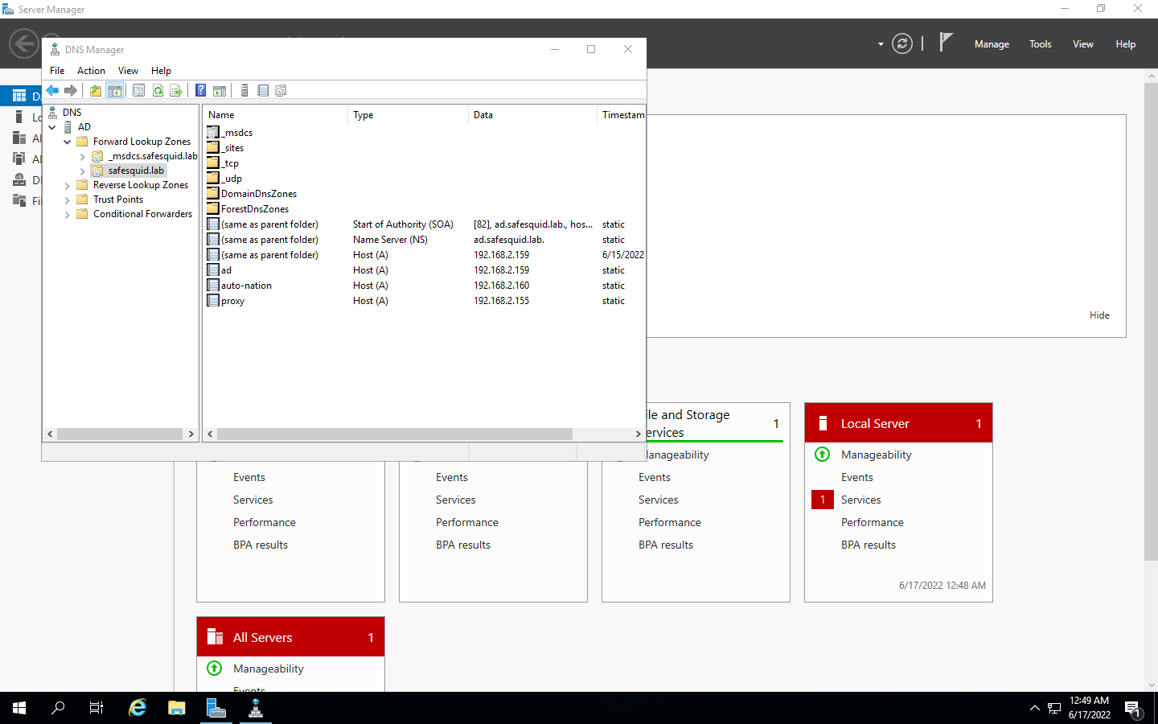Open the Action Center notification icon
The image size is (1158, 724).
point(1133,709)
